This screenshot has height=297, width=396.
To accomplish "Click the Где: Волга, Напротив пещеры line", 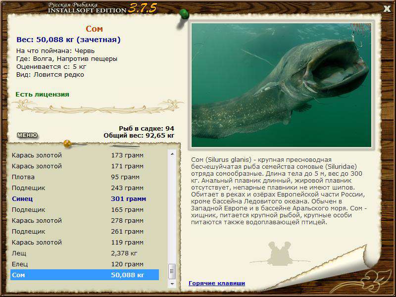I will tap(67, 59).
